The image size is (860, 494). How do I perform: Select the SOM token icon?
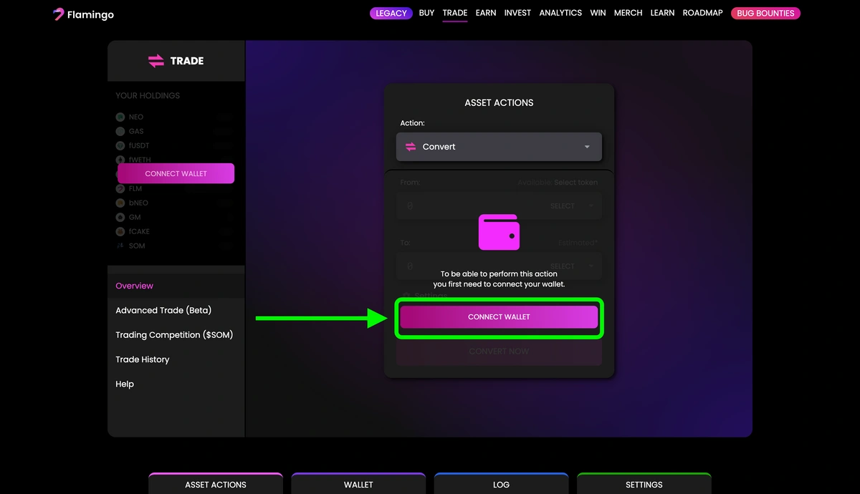(x=119, y=246)
